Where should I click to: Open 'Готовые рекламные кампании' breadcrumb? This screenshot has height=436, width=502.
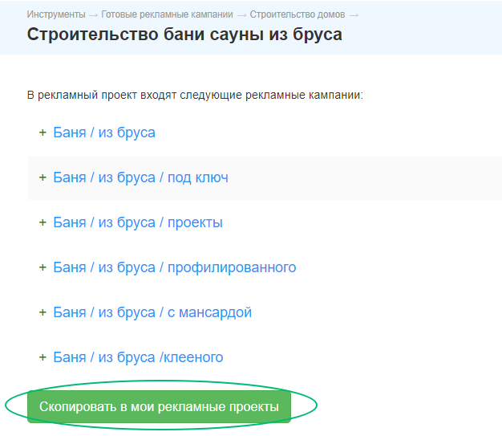[x=167, y=14]
